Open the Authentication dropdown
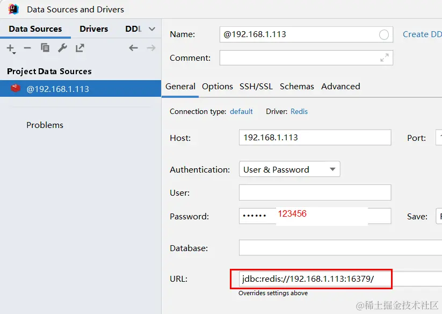 click(x=289, y=169)
